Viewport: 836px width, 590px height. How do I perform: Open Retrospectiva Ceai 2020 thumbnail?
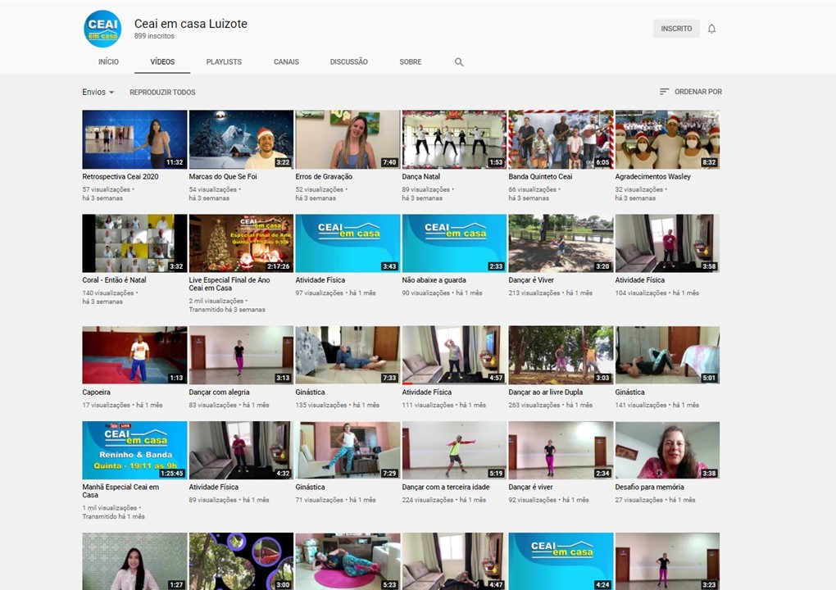coord(134,139)
